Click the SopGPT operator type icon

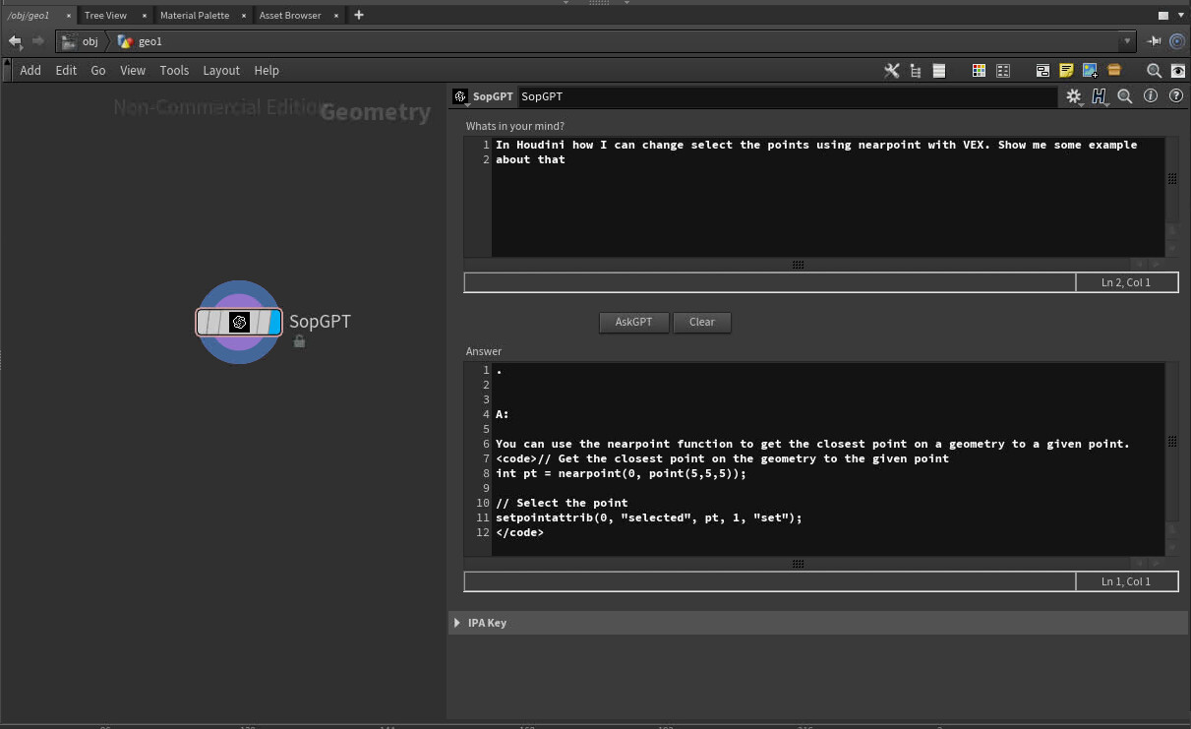pyautogui.click(x=459, y=96)
